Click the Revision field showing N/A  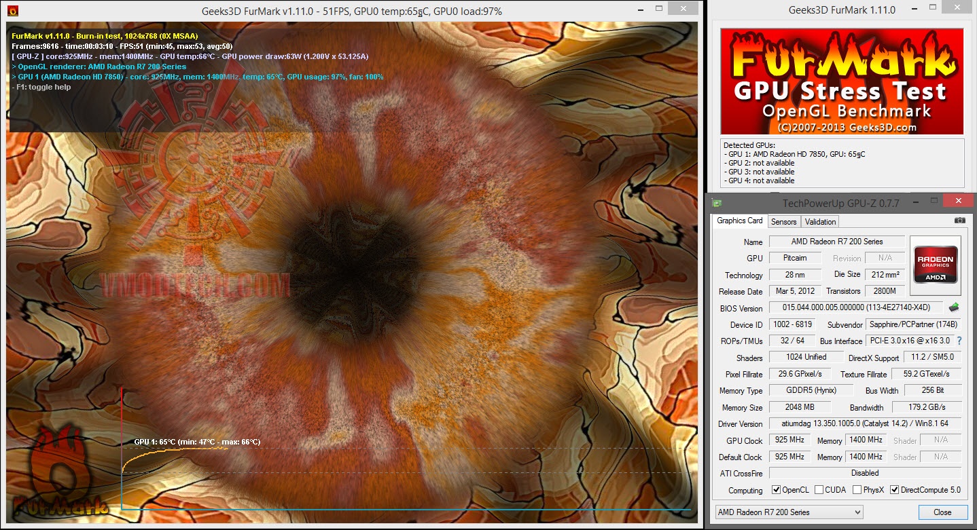coord(885,258)
